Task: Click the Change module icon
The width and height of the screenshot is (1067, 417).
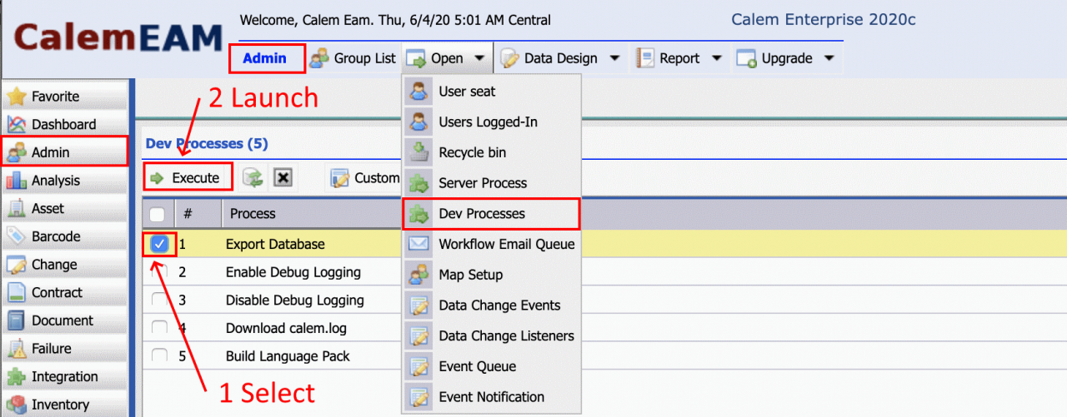Action: pyautogui.click(x=17, y=265)
